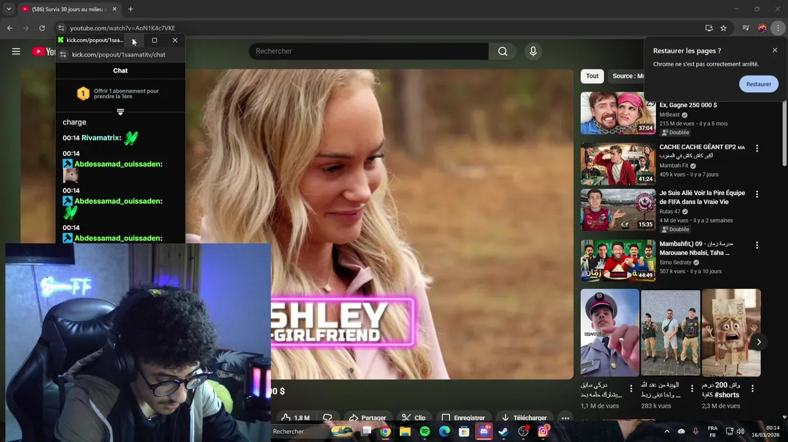Viewport: 788px width, 442px height.
Task: Open a new Chrome tab
Action: 130,9
